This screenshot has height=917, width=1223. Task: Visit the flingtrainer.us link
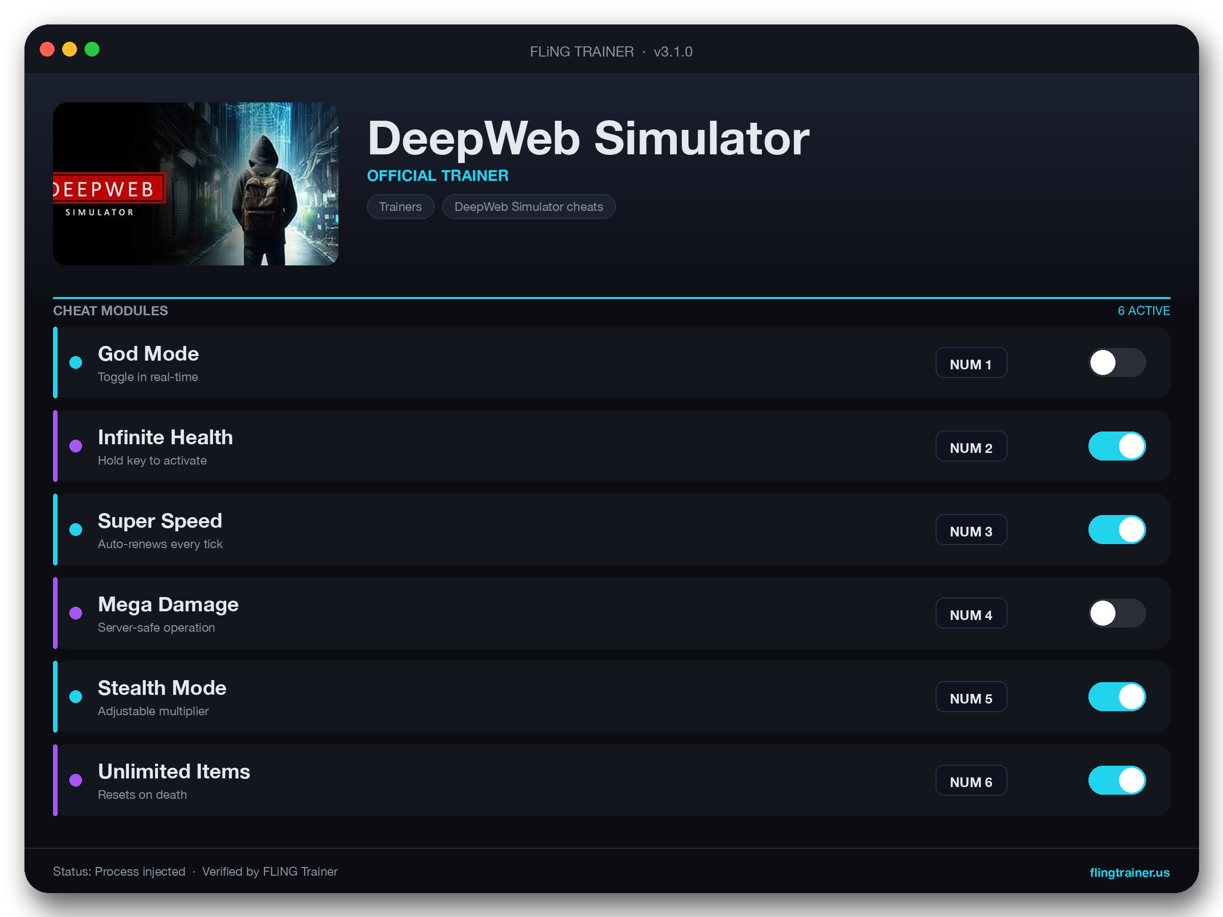(1129, 872)
